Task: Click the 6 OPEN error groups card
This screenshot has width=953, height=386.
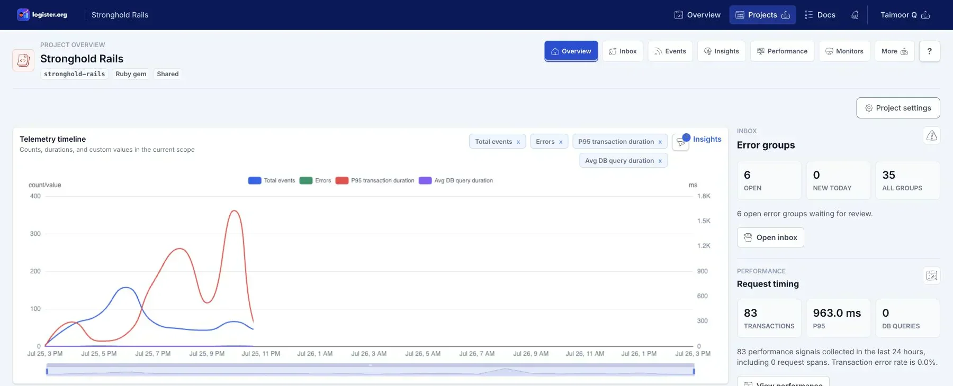Action: point(769,180)
